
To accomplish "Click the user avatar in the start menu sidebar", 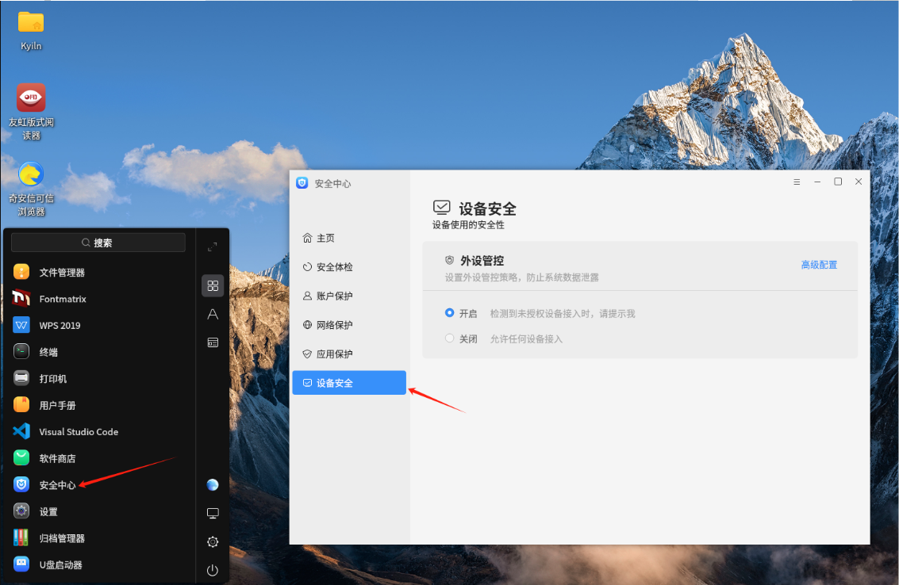I will point(213,485).
